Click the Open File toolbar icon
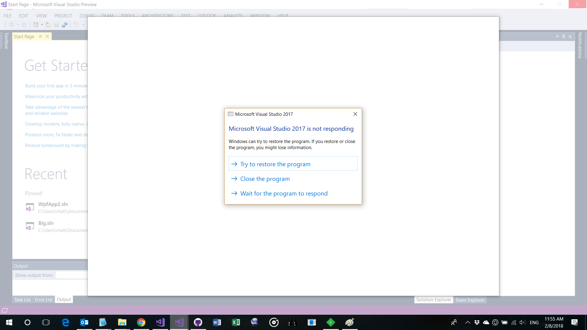This screenshot has height=330, width=587. point(48,24)
